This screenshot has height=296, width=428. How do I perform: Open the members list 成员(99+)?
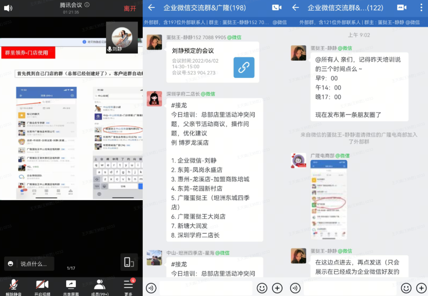click(x=100, y=287)
